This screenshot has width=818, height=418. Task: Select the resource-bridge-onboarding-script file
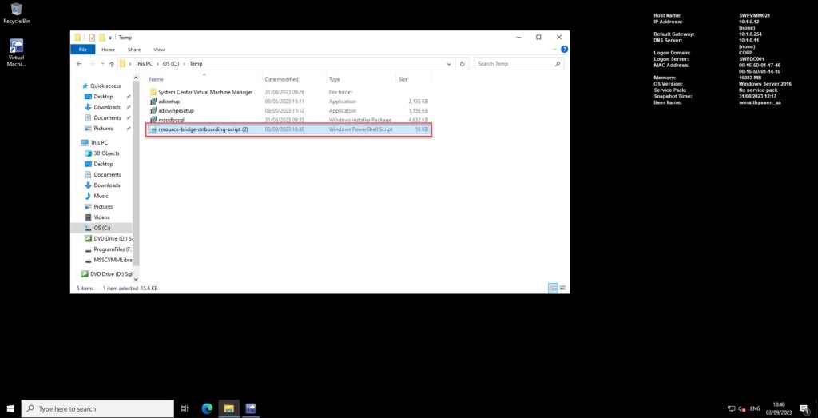203,129
